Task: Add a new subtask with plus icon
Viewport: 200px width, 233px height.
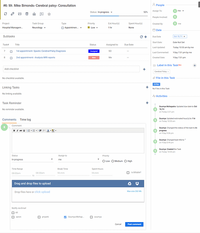Action: pyautogui.click(x=146, y=37)
